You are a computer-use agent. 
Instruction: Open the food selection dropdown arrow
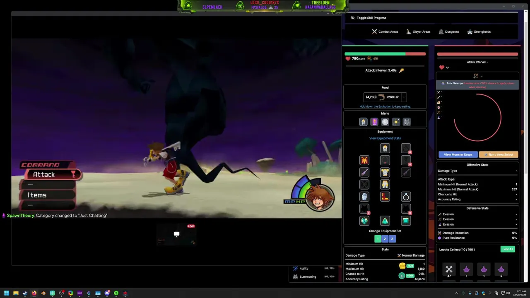click(x=404, y=97)
